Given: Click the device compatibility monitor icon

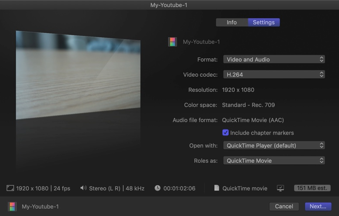Looking at the screenshot, I should pos(280,188).
